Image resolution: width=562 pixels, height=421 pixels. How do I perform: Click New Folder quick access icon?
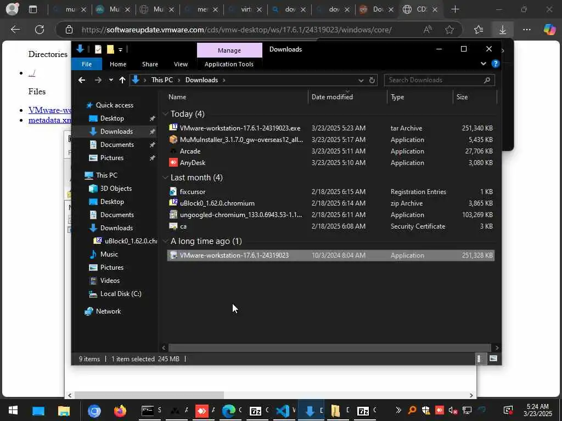pos(110,49)
